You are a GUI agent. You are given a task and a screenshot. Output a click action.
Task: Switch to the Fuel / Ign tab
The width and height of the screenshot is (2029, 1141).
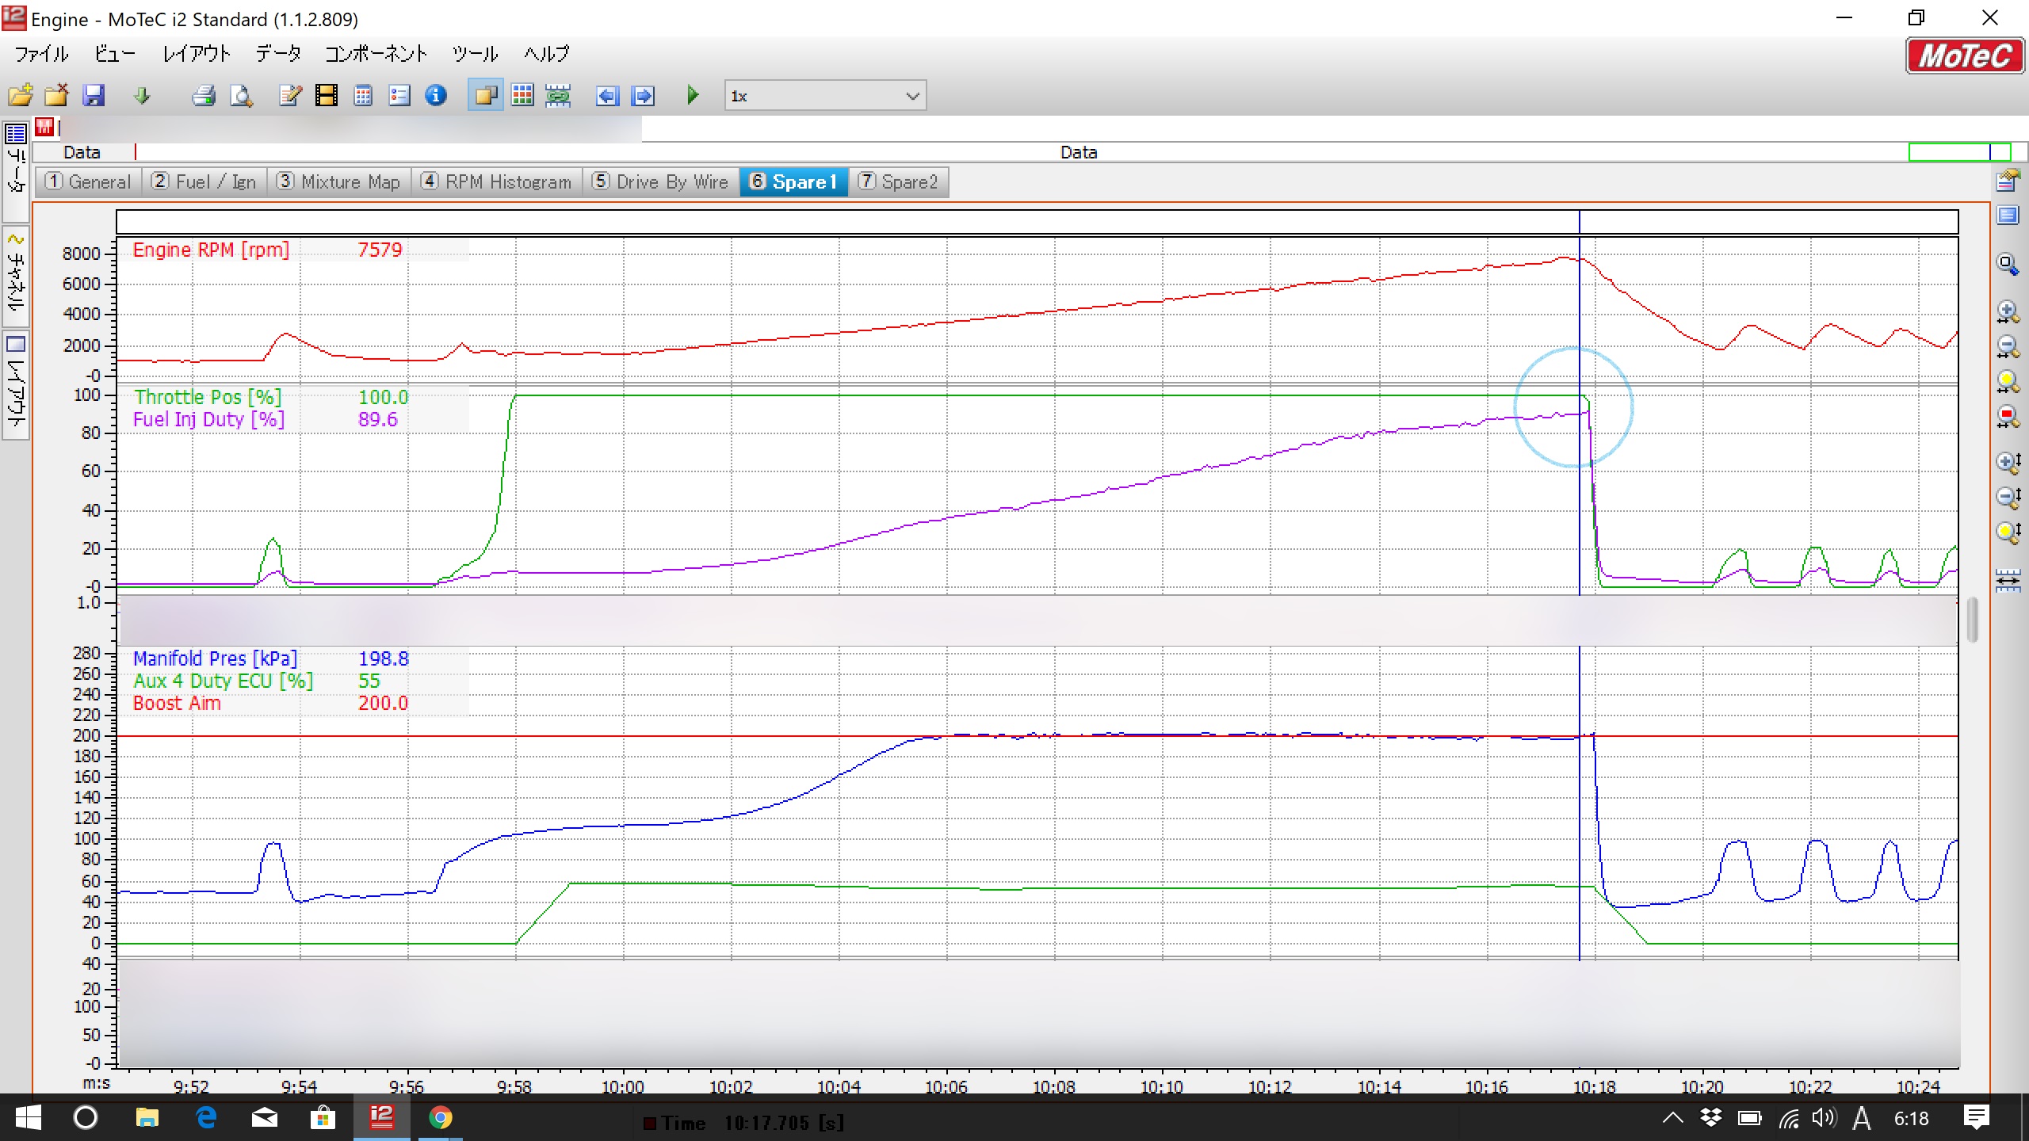coord(204,182)
